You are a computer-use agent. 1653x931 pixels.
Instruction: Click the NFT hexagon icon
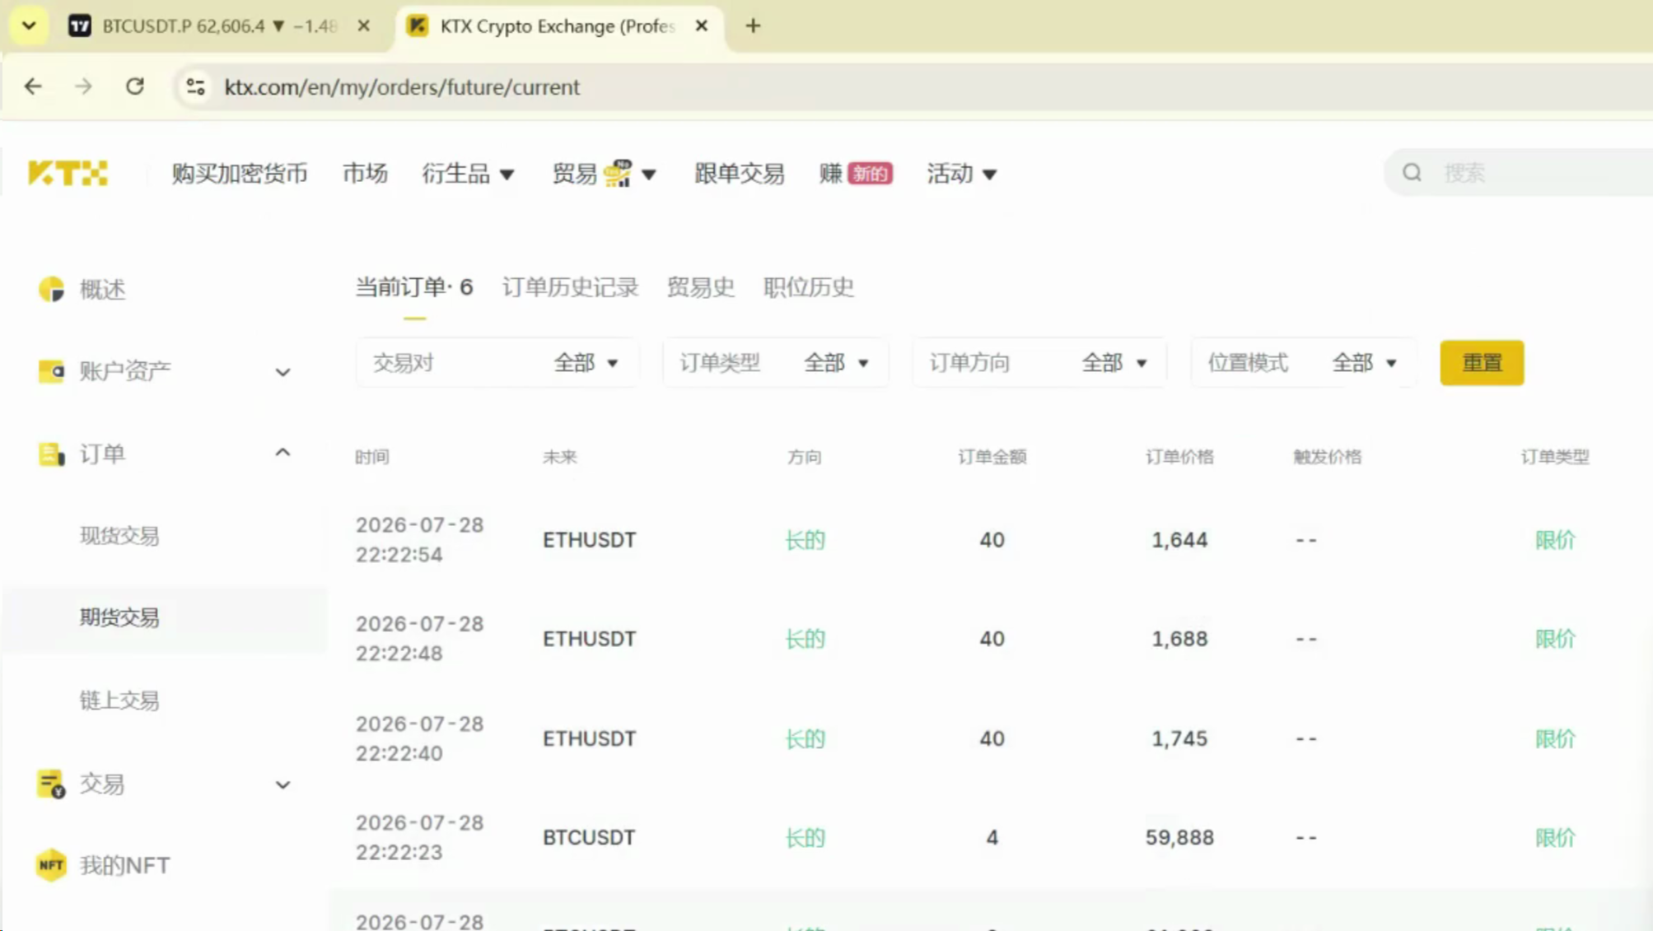51,865
